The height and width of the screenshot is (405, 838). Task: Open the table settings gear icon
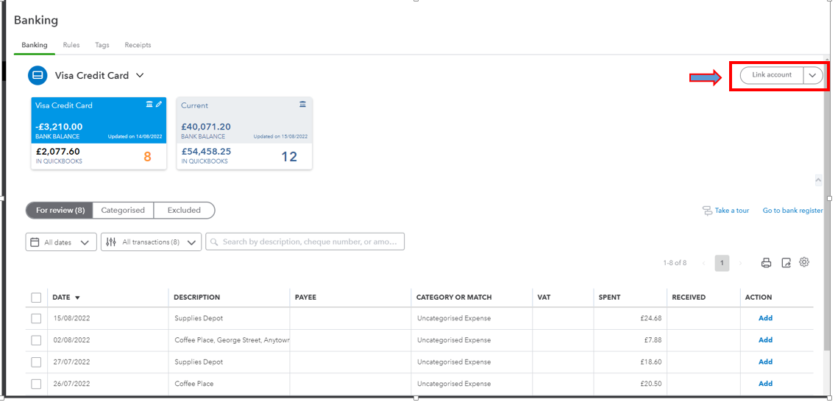804,262
